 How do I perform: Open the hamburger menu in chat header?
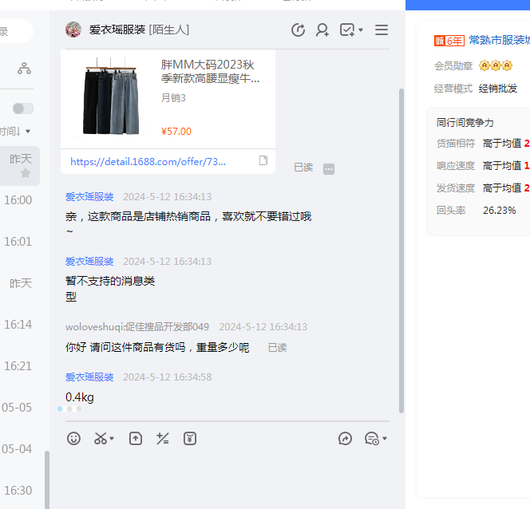[382, 30]
